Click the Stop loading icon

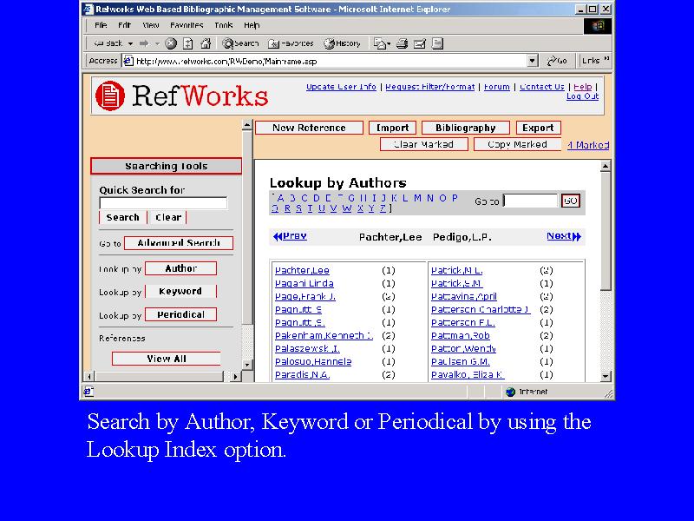[171, 43]
